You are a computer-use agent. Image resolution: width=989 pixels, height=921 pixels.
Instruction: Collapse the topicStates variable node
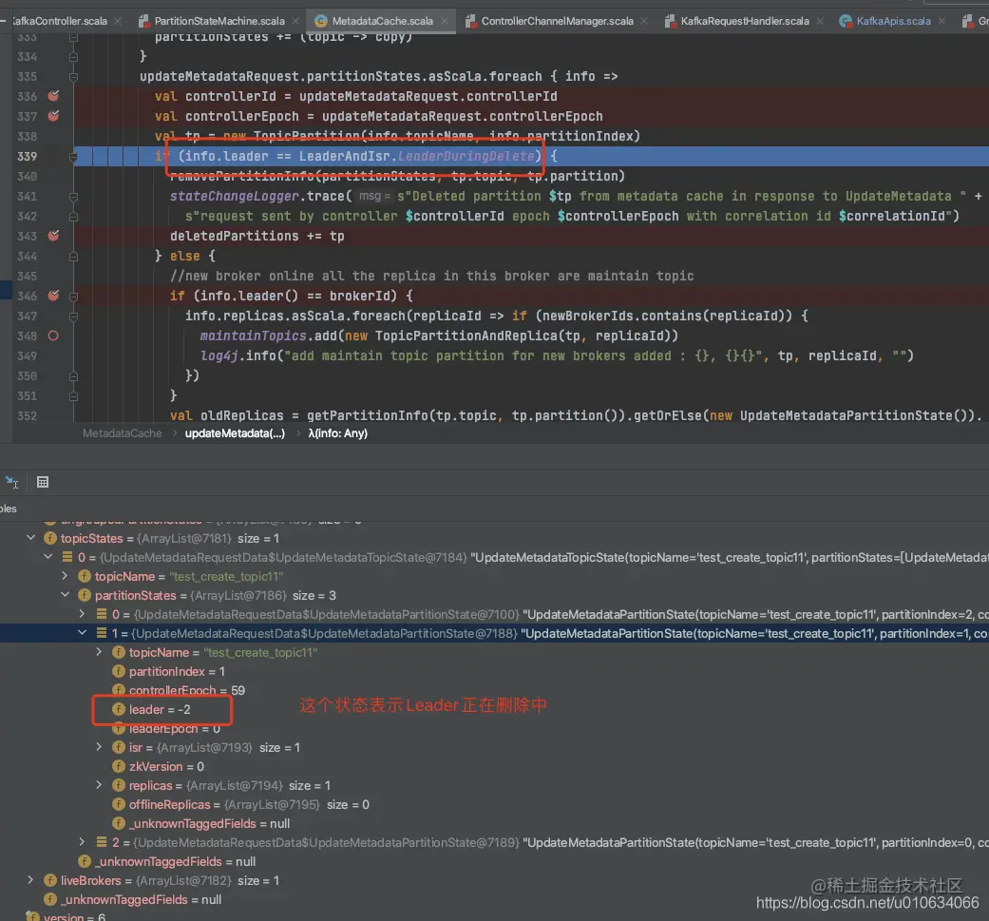pos(31,538)
